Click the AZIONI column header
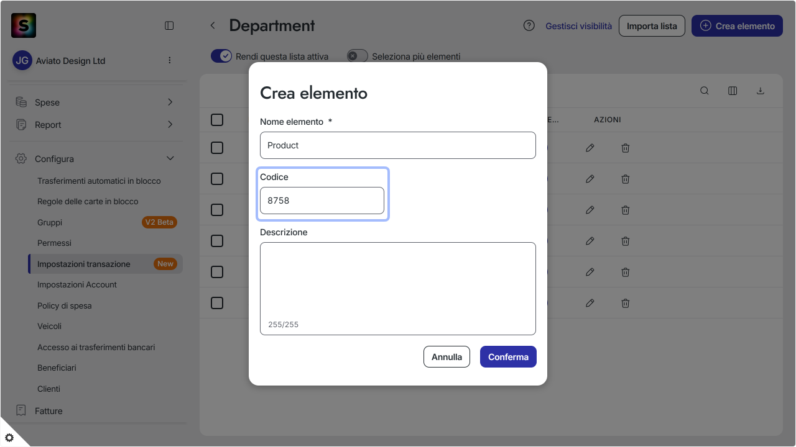 tap(607, 120)
